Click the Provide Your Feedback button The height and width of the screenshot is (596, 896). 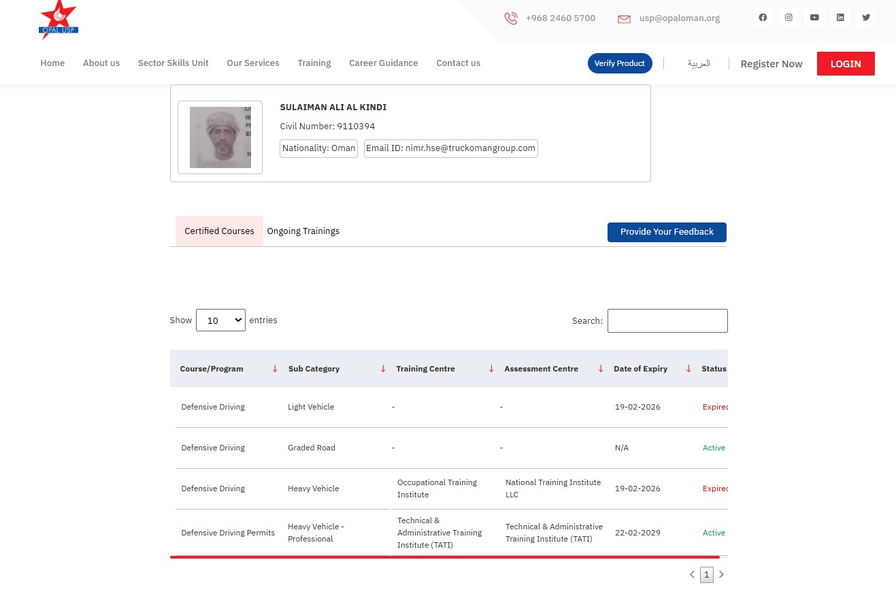point(667,232)
